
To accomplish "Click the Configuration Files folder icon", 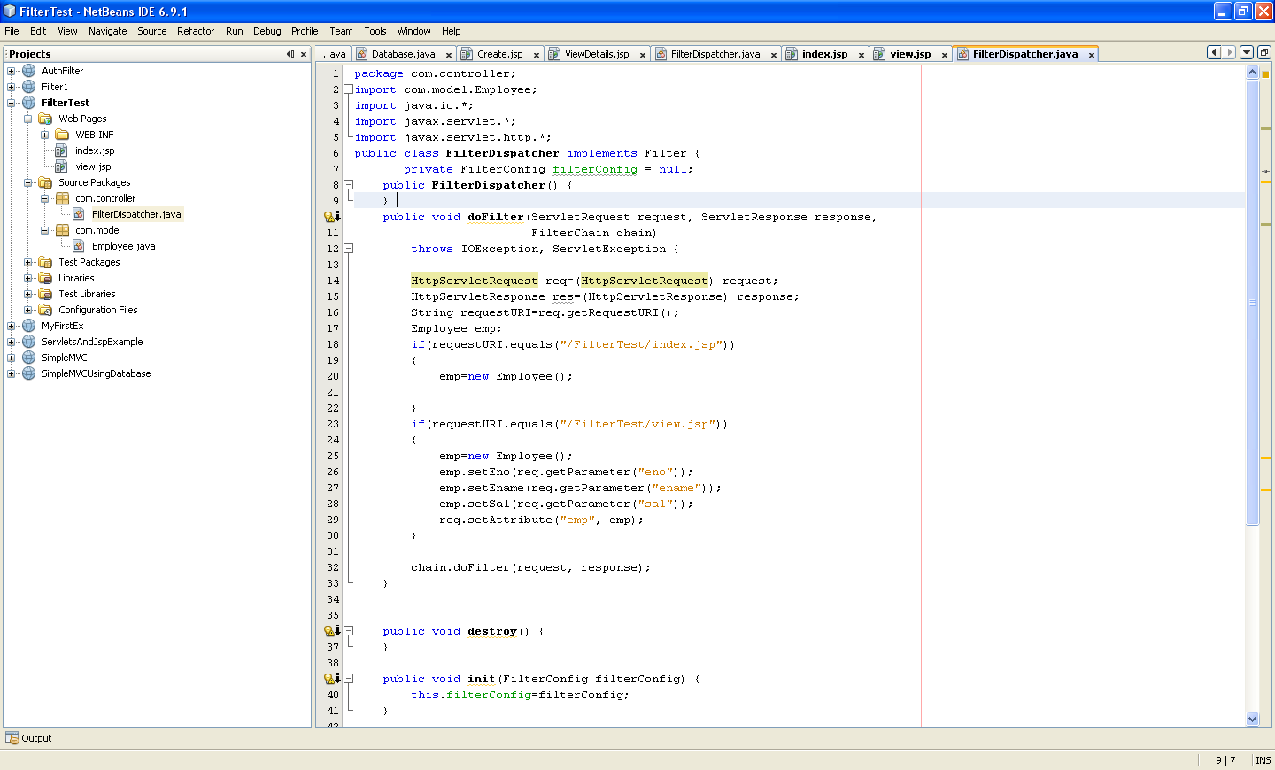I will (x=45, y=310).
